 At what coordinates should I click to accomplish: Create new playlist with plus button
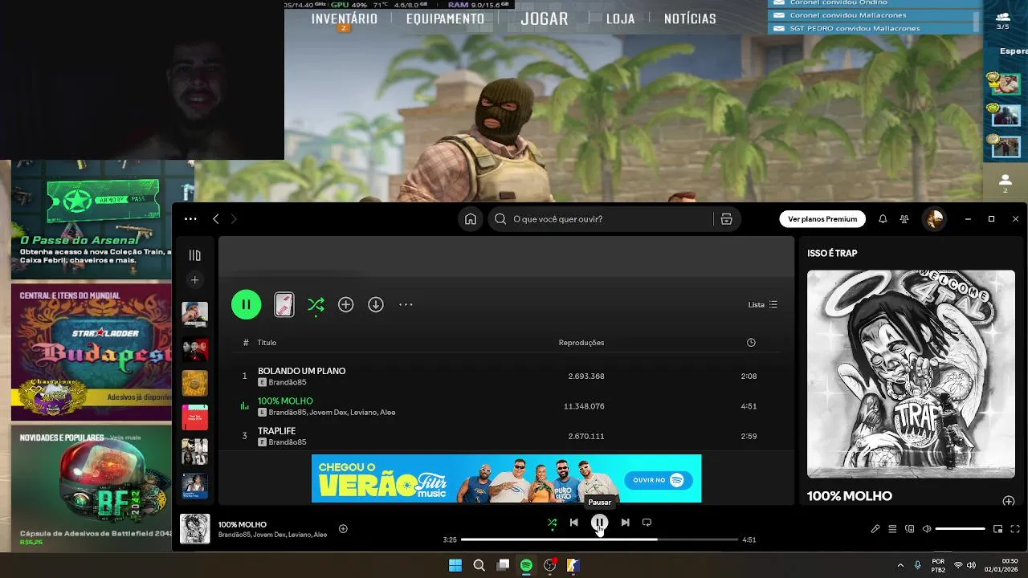[194, 280]
